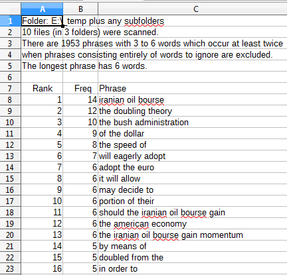Viewport: 287px width, 275px height.
Task: Click rank value 16 in row 23
Action: tap(42, 268)
